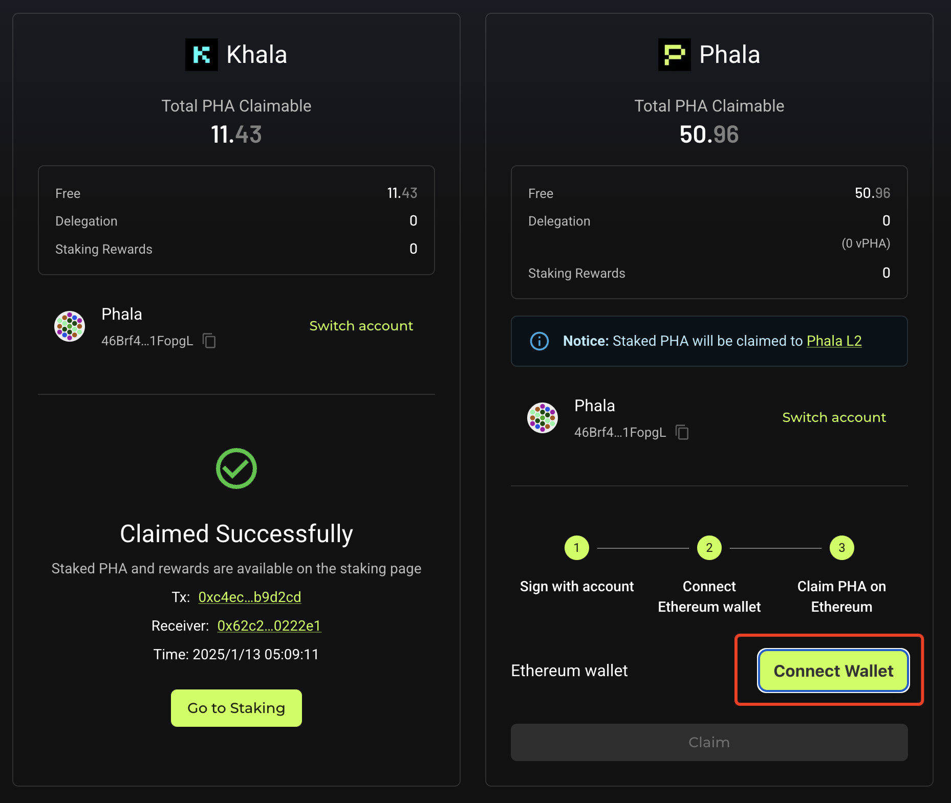Copy the address in Phala panel
Image resolution: width=951 pixels, height=803 pixels.
(682, 432)
